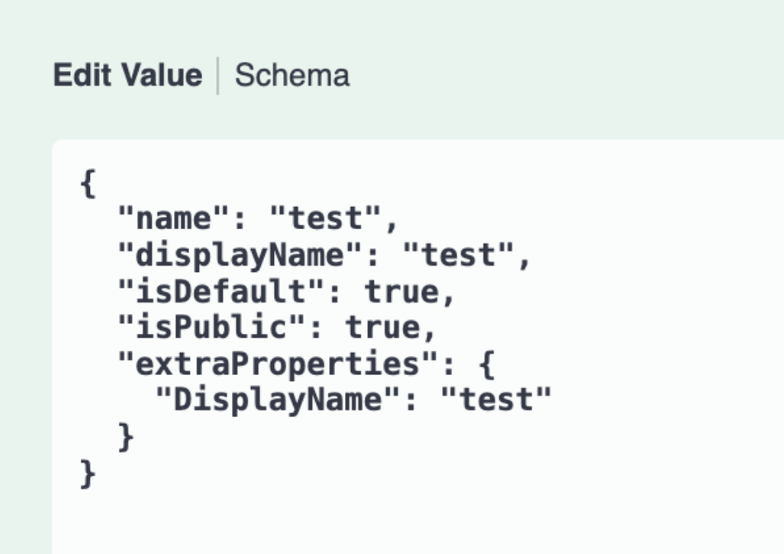Switch to the Schema tab
Image resolution: width=784 pixels, height=554 pixels.
(x=292, y=76)
